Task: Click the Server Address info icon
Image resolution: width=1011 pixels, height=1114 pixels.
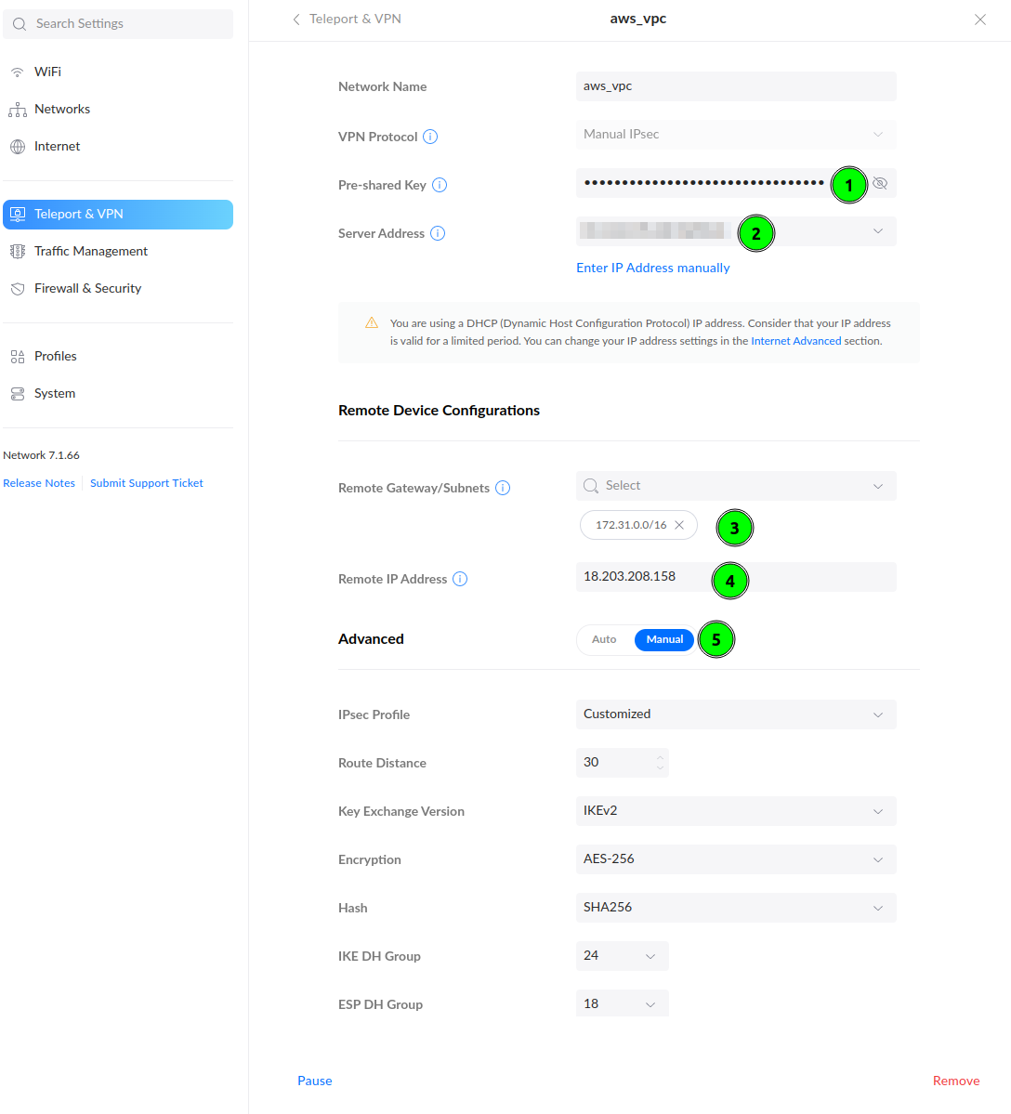Action: (438, 233)
